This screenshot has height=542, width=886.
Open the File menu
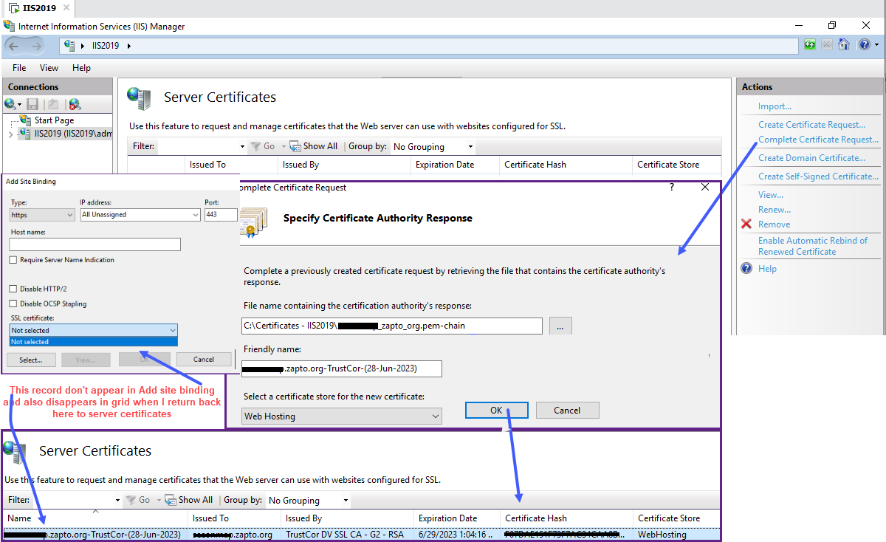click(x=19, y=68)
